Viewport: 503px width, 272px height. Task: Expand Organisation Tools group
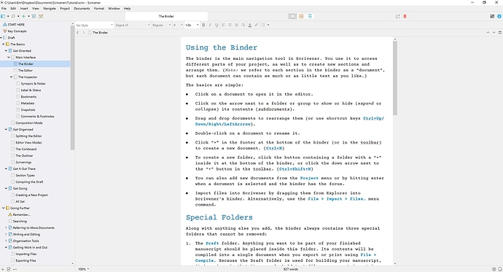(x=6, y=241)
